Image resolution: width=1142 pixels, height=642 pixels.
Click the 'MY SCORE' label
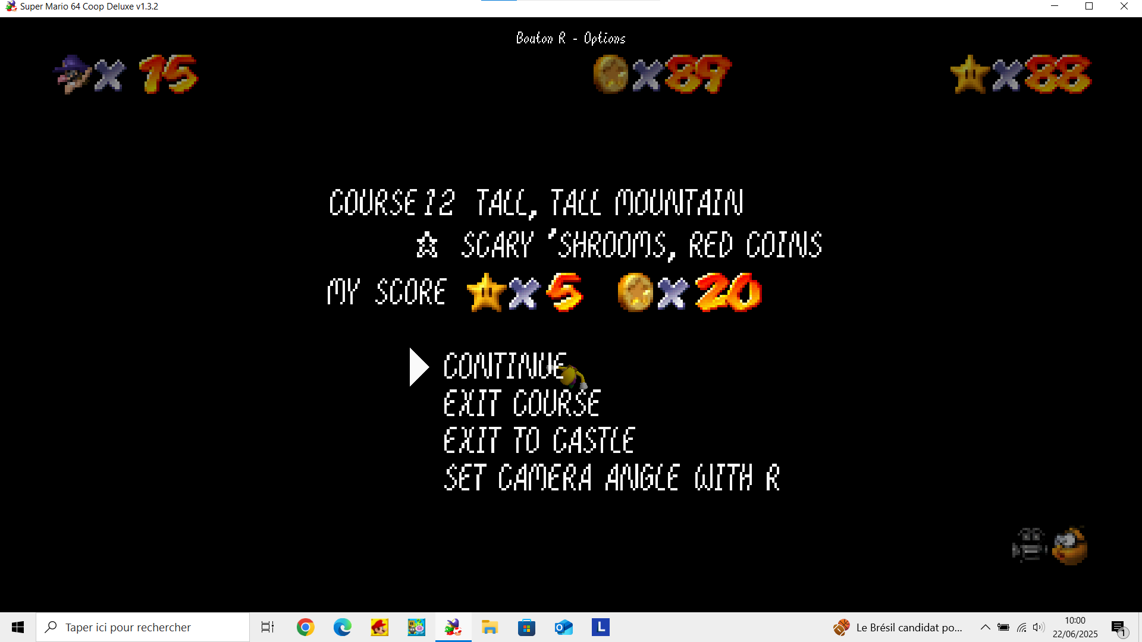(387, 292)
